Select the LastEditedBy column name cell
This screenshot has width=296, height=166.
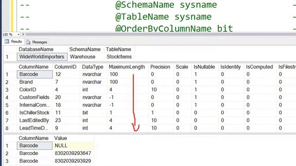click(x=35, y=120)
